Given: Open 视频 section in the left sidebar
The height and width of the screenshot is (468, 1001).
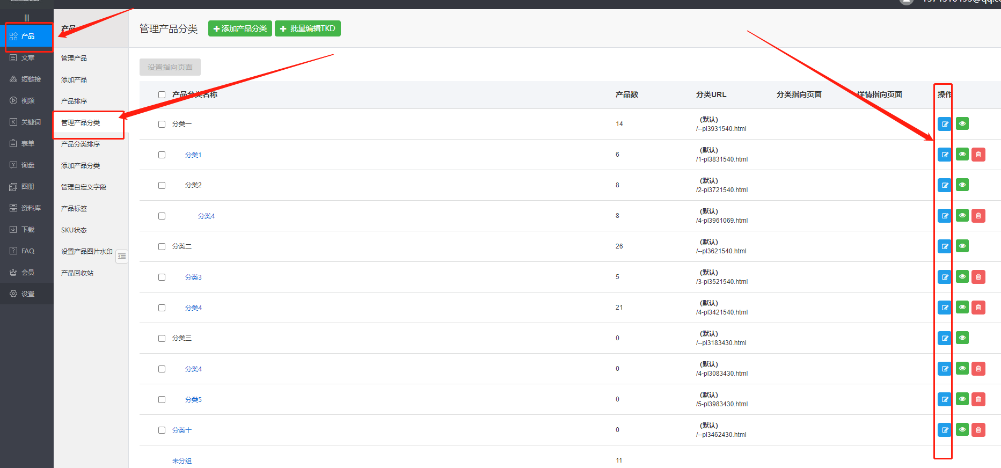Looking at the screenshot, I should pyautogui.click(x=27, y=100).
